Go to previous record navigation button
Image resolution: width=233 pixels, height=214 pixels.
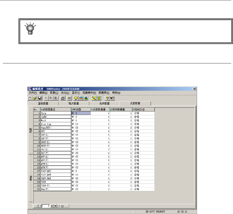40,206
